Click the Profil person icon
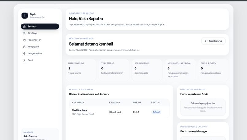Viewport: 247px width, 140px height. (24, 60)
